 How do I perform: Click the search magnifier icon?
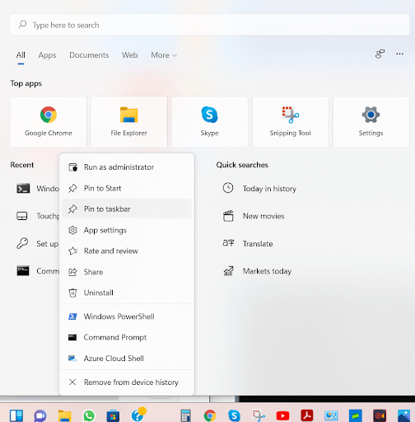pyautogui.click(x=22, y=25)
